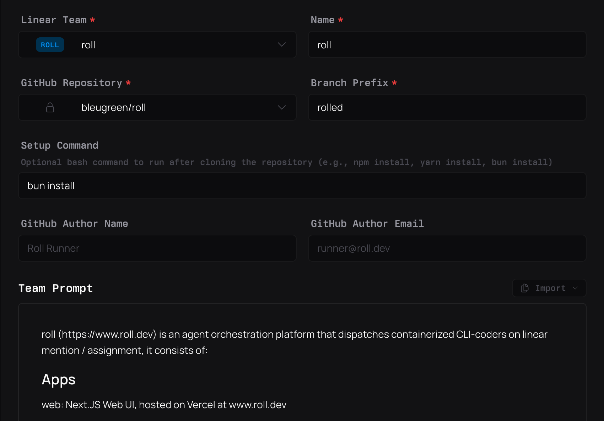Image resolution: width=604 pixels, height=421 pixels.
Task: Click the Branch Prefix field showing rolled
Action: (x=447, y=107)
